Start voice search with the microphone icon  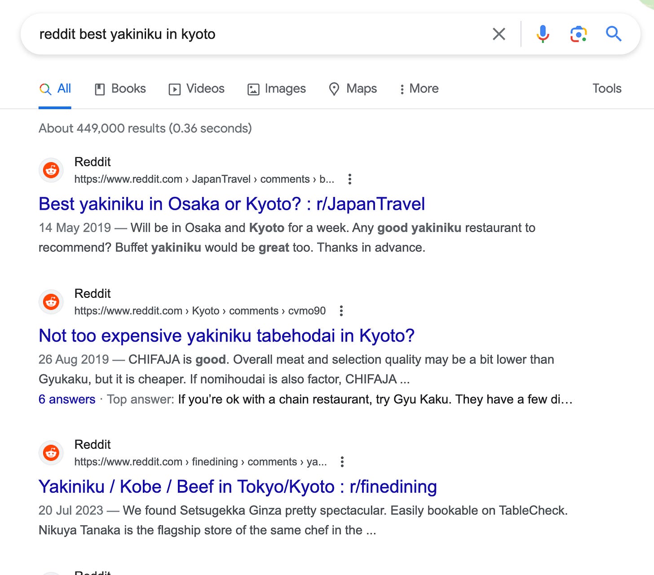543,34
